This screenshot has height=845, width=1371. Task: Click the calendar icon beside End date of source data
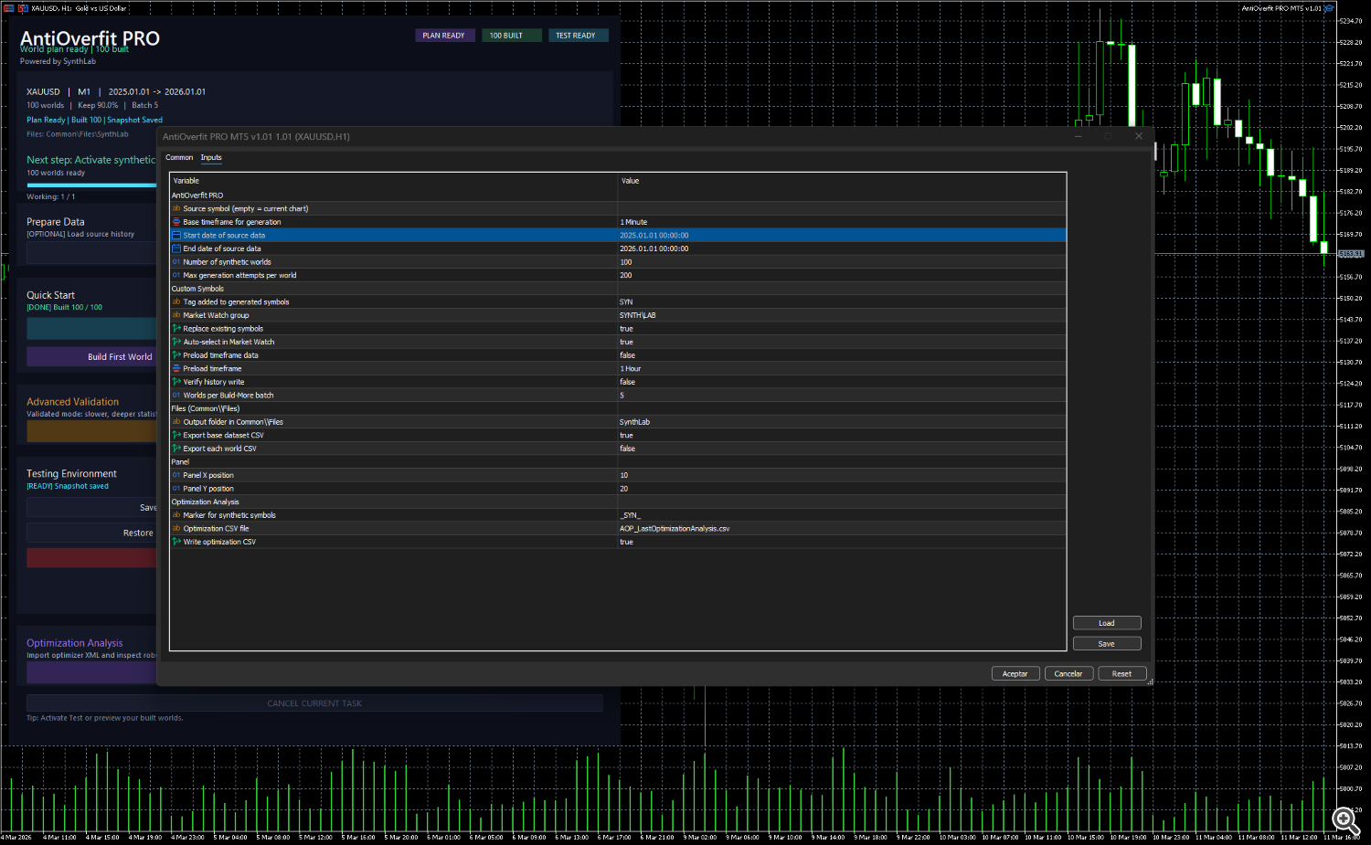pyautogui.click(x=176, y=248)
